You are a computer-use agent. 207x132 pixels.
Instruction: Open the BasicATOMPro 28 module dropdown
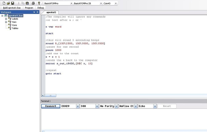[x=101, y=3]
